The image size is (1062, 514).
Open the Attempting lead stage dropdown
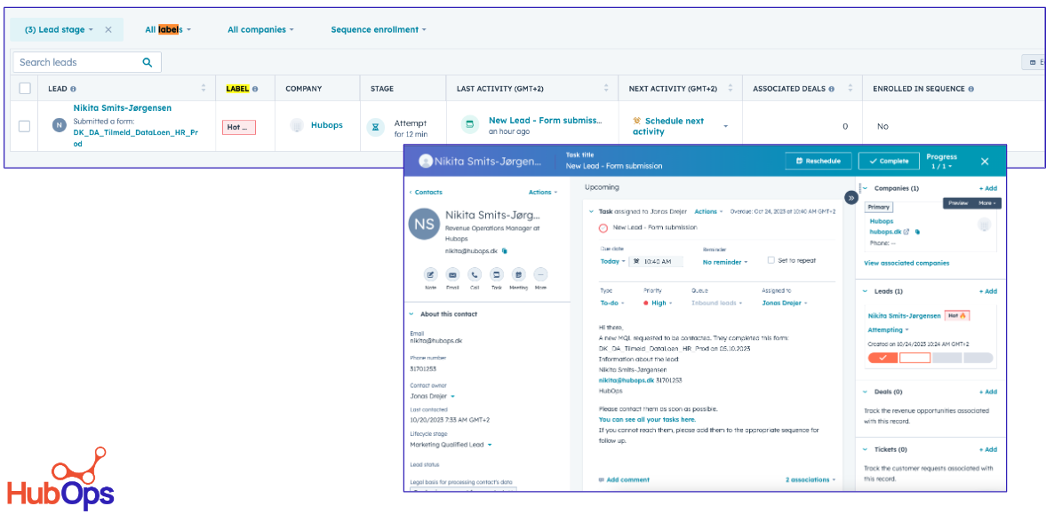point(889,330)
